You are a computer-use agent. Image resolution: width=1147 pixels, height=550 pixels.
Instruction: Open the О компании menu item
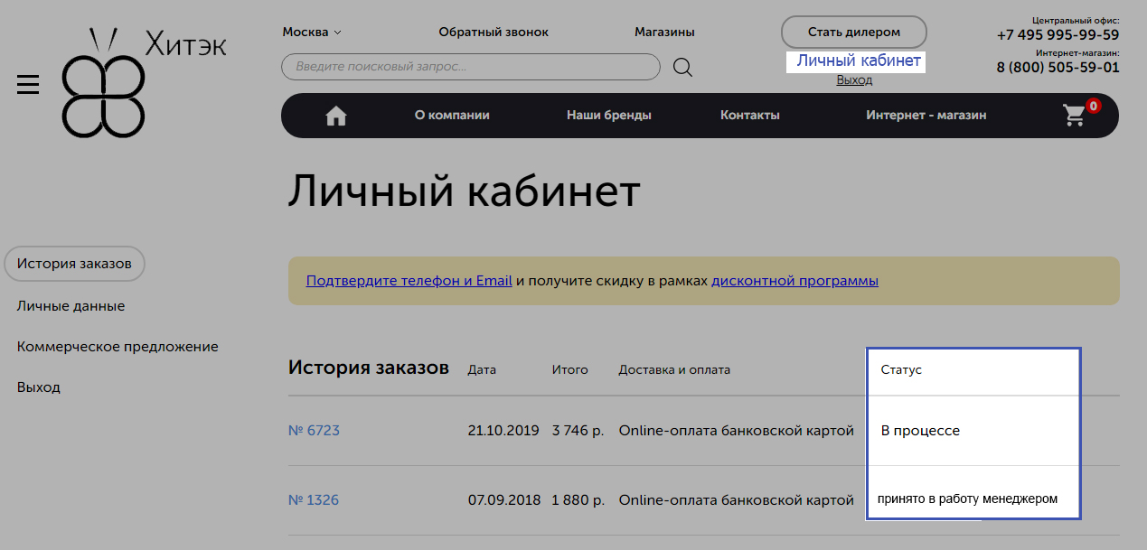pos(452,116)
